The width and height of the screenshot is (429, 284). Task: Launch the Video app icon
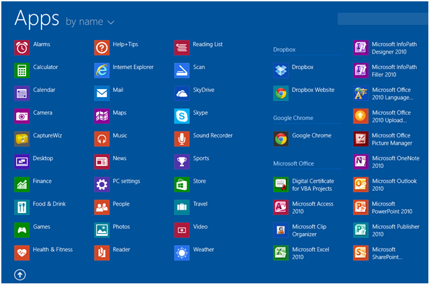182,230
